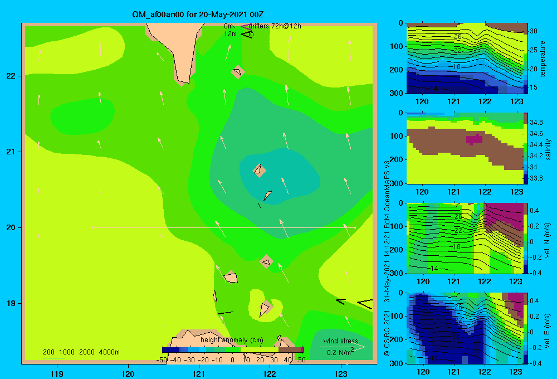Click drifter marker near 121.4°E 19.3°N

click(231, 277)
